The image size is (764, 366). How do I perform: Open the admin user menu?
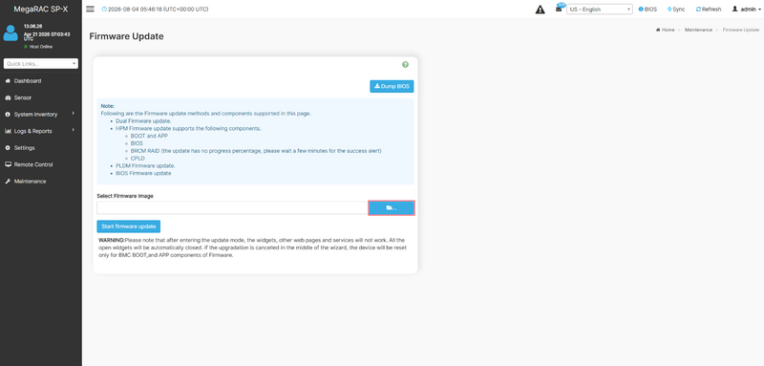(x=746, y=10)
